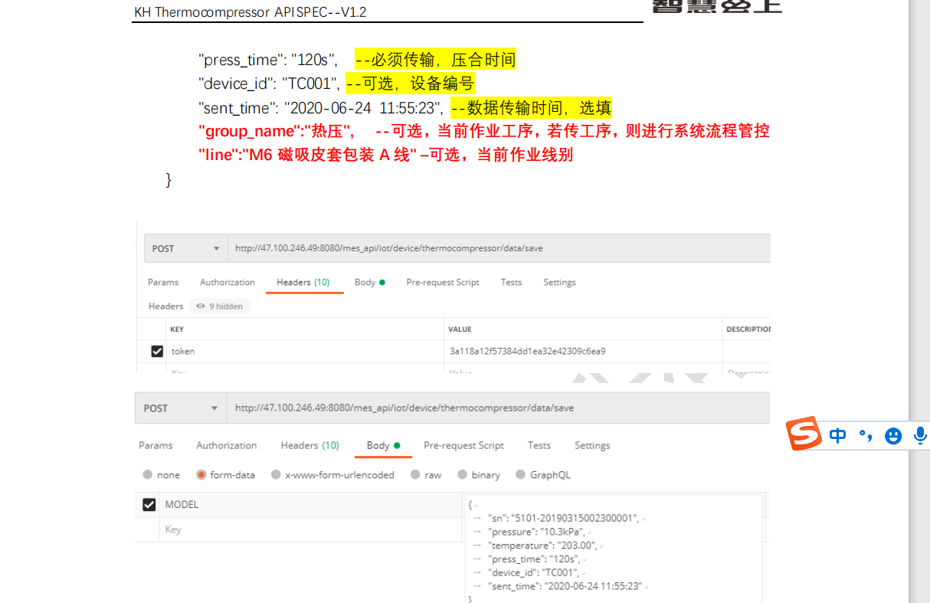Viewport: 930px width, 603px height.
Task: Expand POST method dropdown above token header
Action: tap(185, 249)
